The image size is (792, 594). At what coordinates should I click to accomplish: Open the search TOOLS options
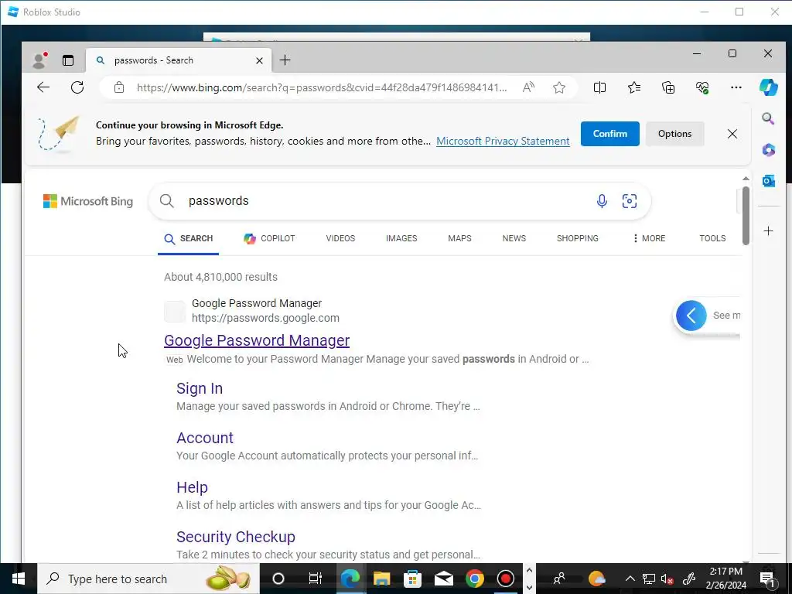pos(712,238)
